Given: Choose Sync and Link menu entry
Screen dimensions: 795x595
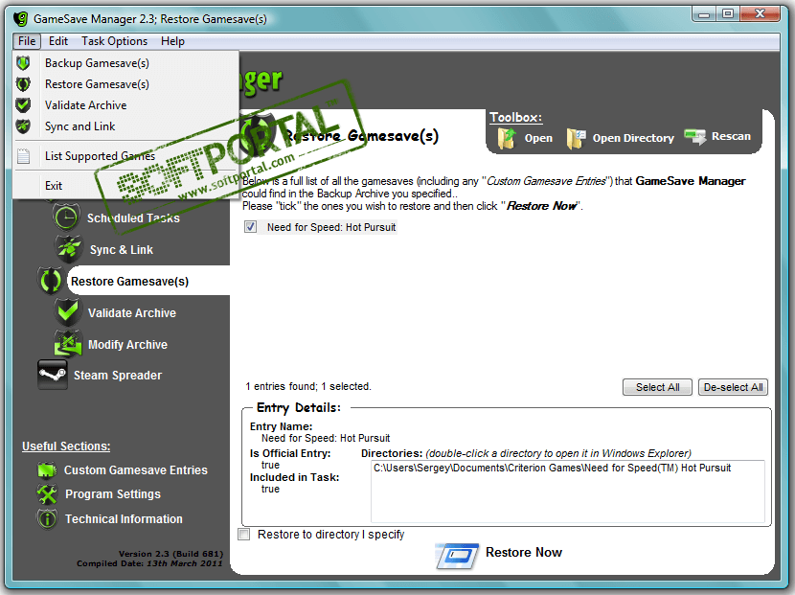Looking at the screenshot, I should pyautogui.click(x=125, y=126).
